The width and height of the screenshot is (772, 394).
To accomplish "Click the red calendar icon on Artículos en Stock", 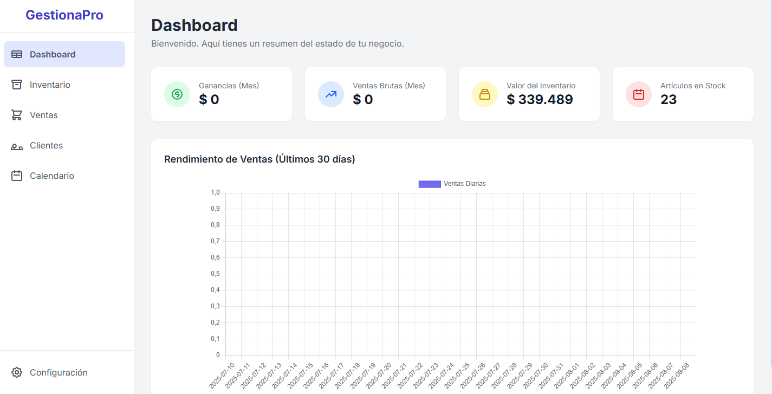I will coord(638,94).
